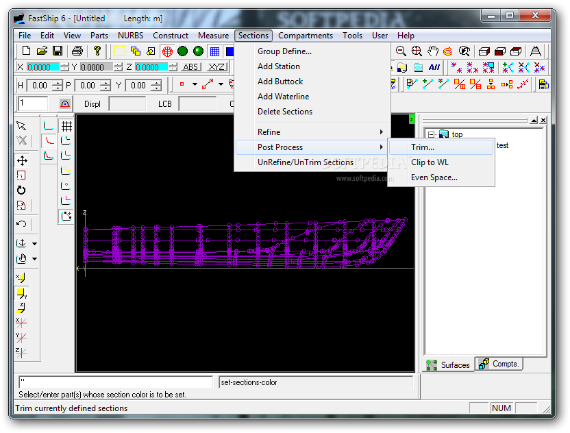
Task: Select the orange Rotate view icon
Action: pyautogui.click(x=448, y=51)
